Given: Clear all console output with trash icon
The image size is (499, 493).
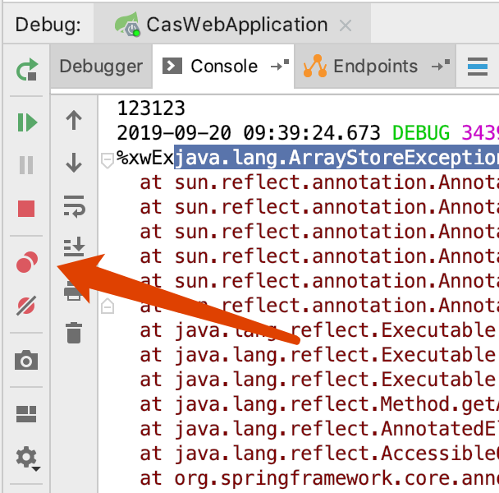Looking at the screenshot, I should (x=74, y=333).
